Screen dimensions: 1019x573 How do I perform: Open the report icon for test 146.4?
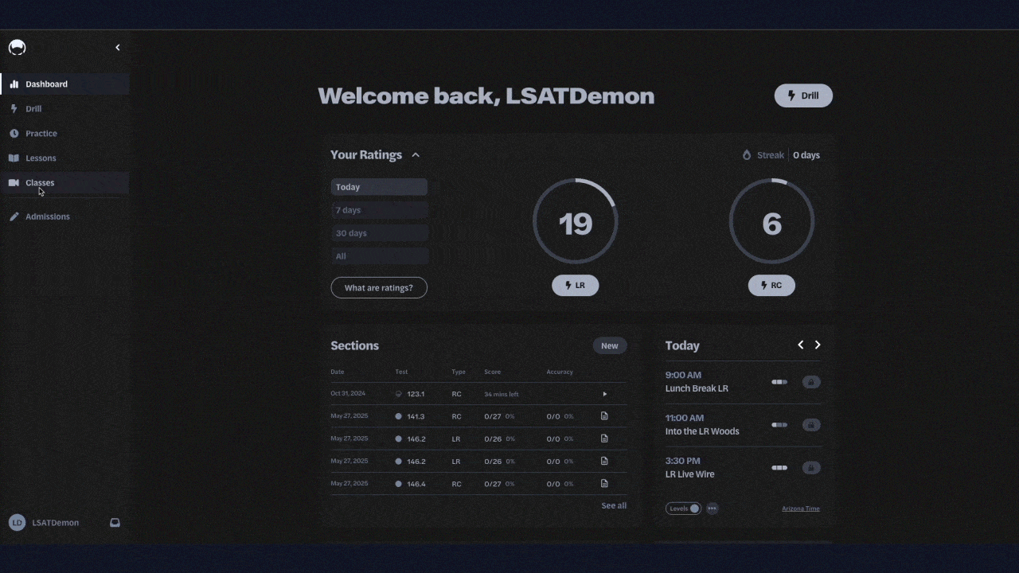(604, 484)
